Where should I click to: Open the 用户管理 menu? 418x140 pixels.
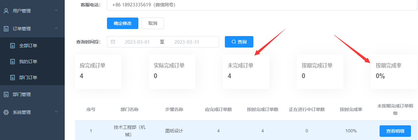tap(32, 11)
